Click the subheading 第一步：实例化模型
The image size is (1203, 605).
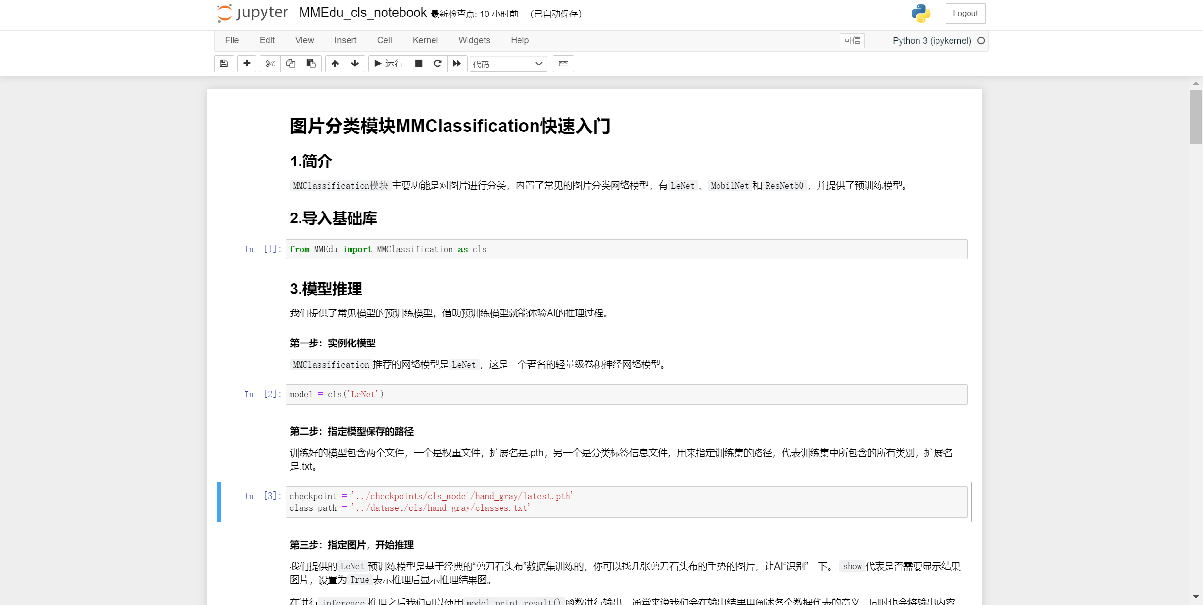tap(333, 343)
